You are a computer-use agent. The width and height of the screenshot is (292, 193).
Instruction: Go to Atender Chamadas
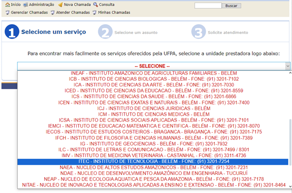pyautogui.click(x=73, y=12)
